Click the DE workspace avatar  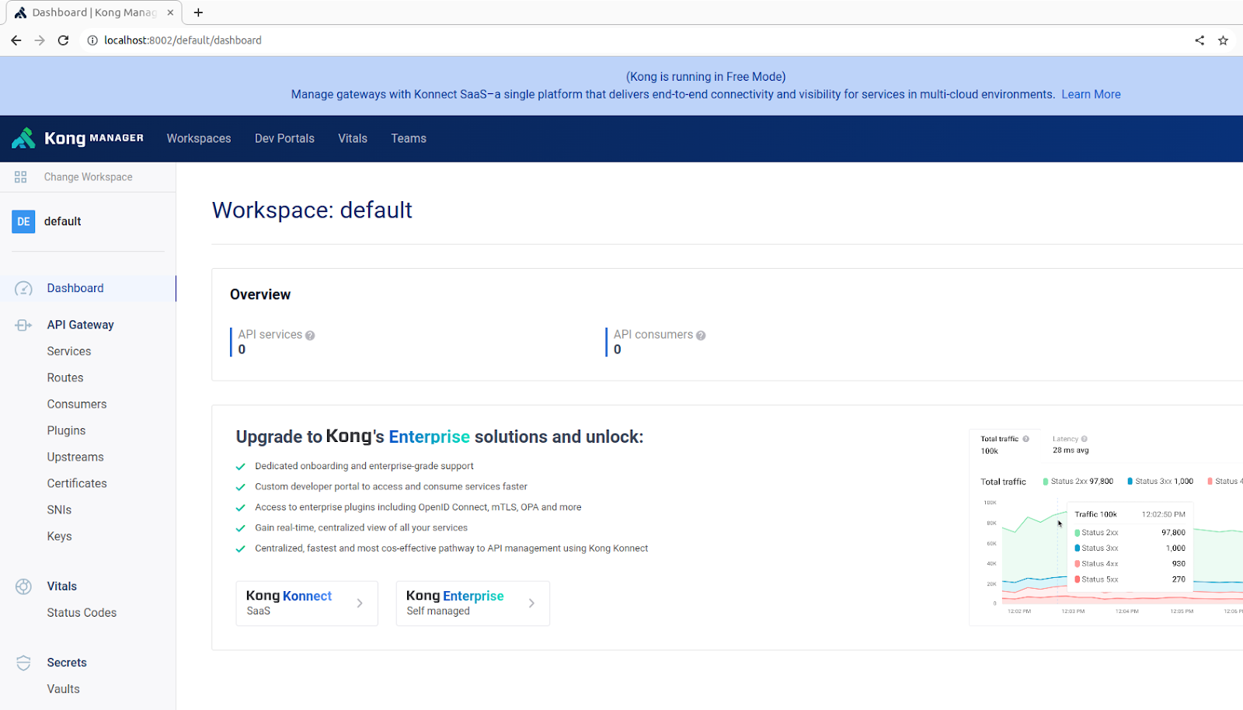23,221
